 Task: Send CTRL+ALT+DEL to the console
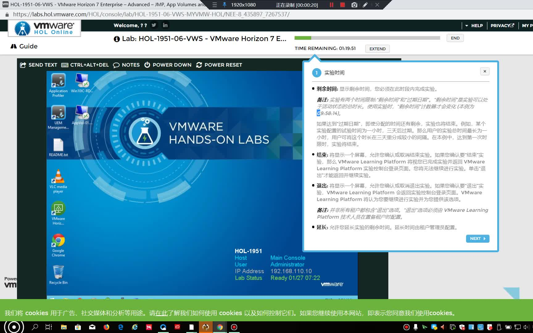(85, 65)
